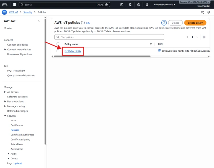Image resolution: width=214 pixels, height=168 pixels.
Task: Click the Create policy button
Action: coord(195,23)
